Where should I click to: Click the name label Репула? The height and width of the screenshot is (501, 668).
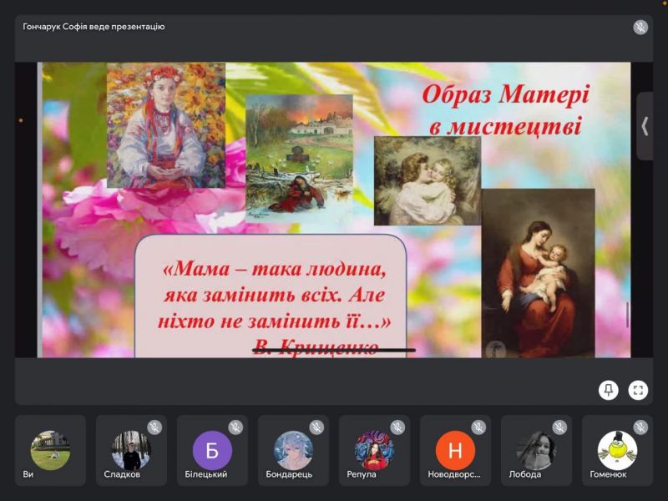tap(362, 474)
